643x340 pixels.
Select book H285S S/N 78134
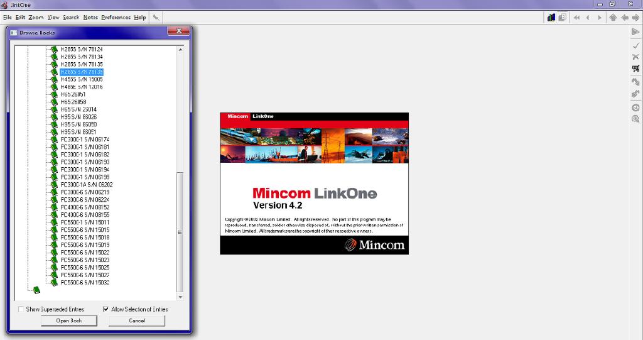pos(82,57)
